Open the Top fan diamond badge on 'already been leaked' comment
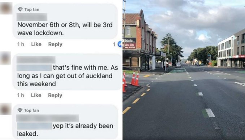The height and width of the screenshot is (140, 245). click(20, 110)
